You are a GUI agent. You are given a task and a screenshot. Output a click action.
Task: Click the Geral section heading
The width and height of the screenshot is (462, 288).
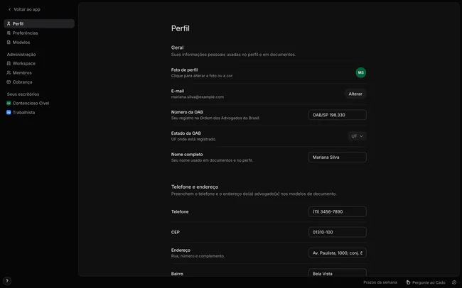click(x=178, y=48)
